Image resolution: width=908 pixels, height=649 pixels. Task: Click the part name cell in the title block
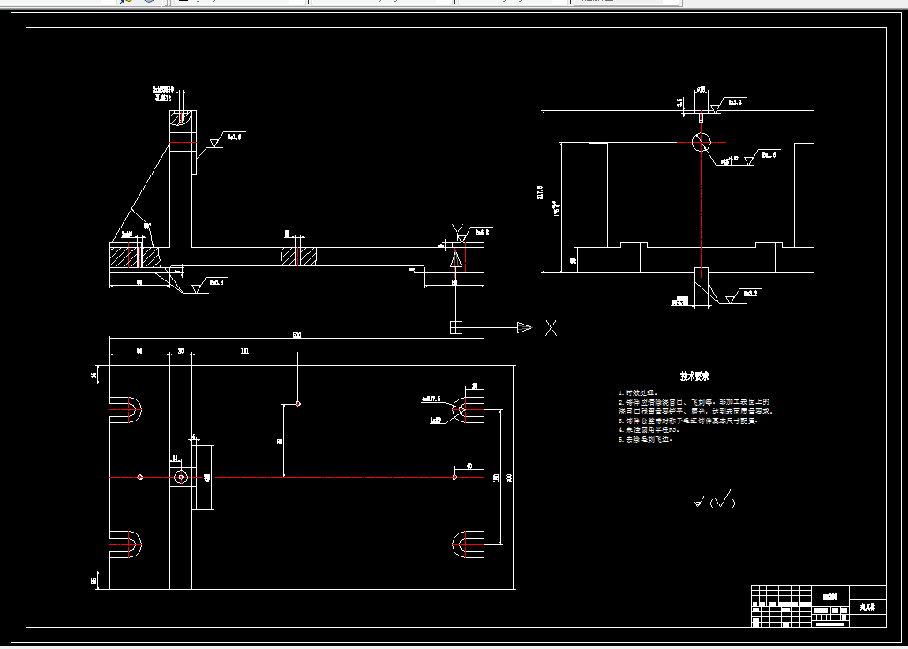(x=867, y=607)
